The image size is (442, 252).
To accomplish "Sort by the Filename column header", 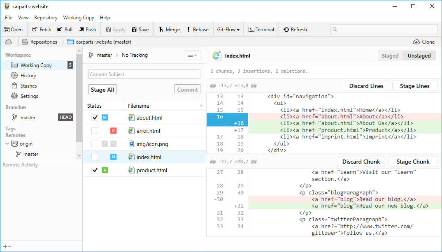I will [x=165, y=106].
